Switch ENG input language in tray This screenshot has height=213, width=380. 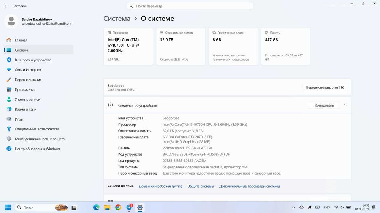click(327, 207)
